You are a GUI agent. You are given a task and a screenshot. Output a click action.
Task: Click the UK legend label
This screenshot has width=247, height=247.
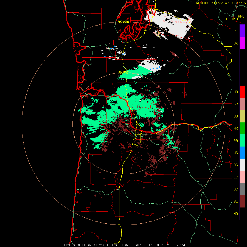[235, 43]
